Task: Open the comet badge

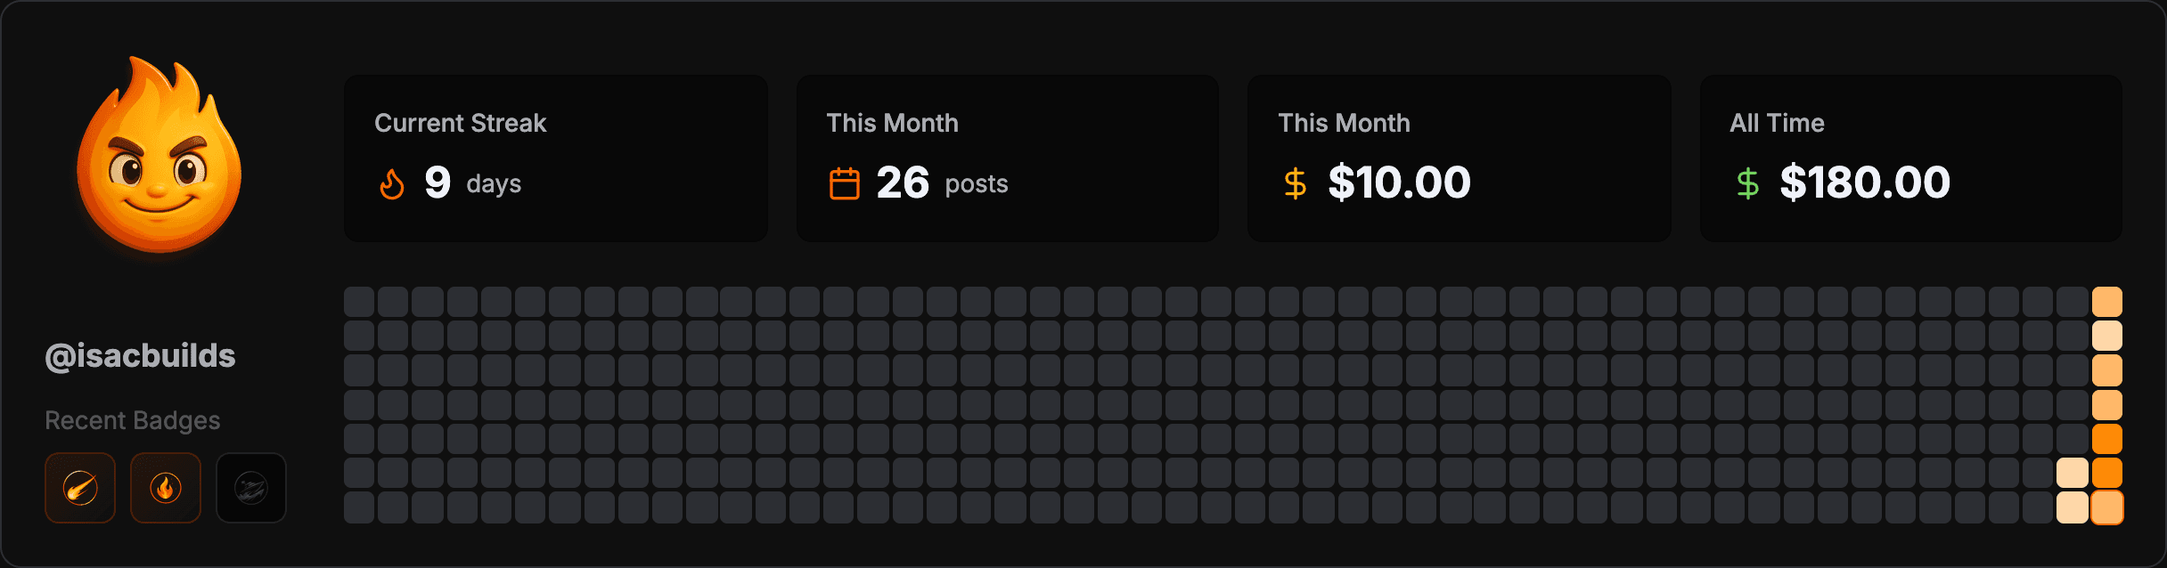Action: (80, 488)
